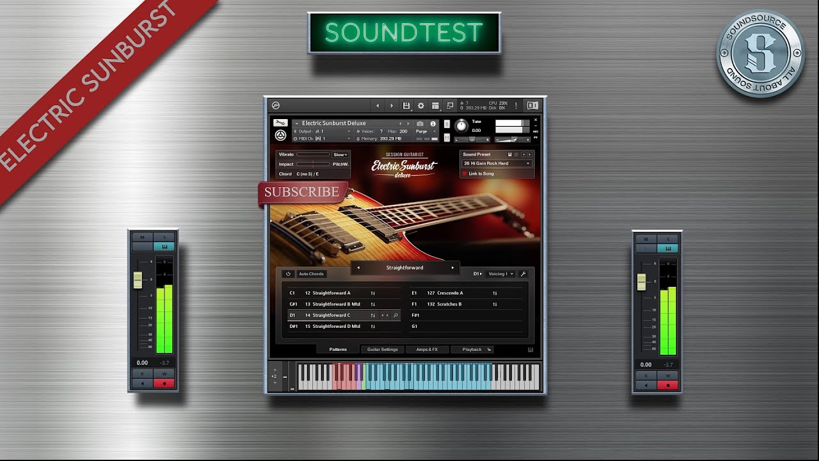Select previous song with Straightforward left arrow
The image size is (819, 461).
358,268
